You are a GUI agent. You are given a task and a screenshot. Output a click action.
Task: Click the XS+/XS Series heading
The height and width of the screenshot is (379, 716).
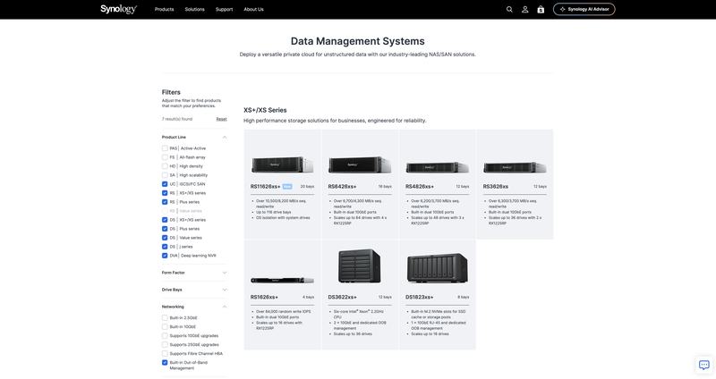coord(265,110)
